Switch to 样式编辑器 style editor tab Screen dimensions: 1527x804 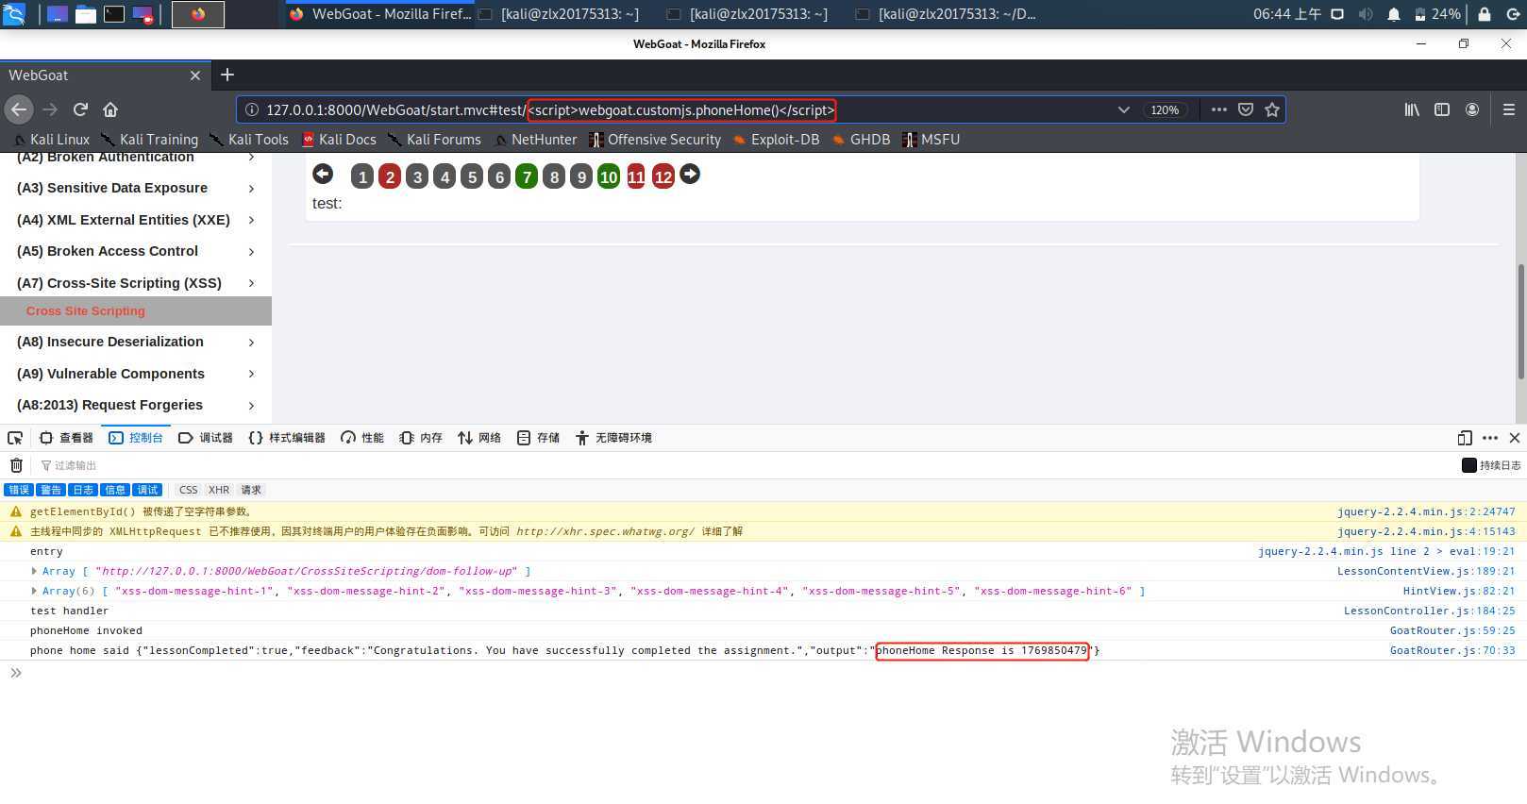[x=287, y=438]
